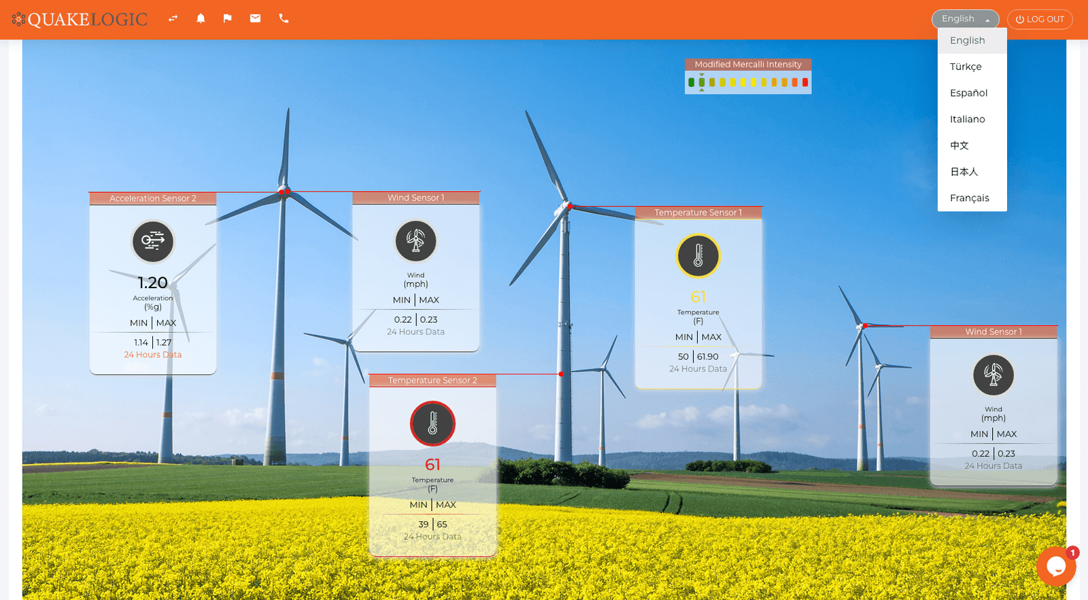The image size is (1088, 600).
Task: Click the red thermometer icon of Temperature Sensor 2
Action: [x=432, y=423]
